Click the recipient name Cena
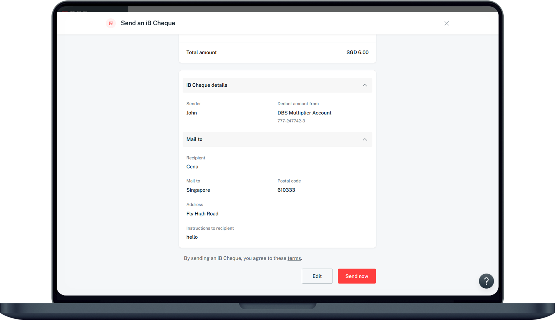Screen dimensions: 555x320 (192, 167)
